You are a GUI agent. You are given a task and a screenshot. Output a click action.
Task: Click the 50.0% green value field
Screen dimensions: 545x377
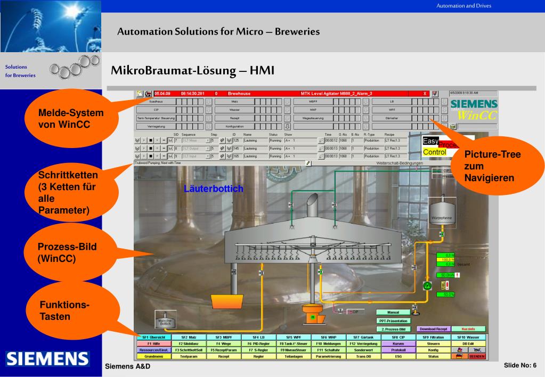pyautogui.click(x=445, y=294)
